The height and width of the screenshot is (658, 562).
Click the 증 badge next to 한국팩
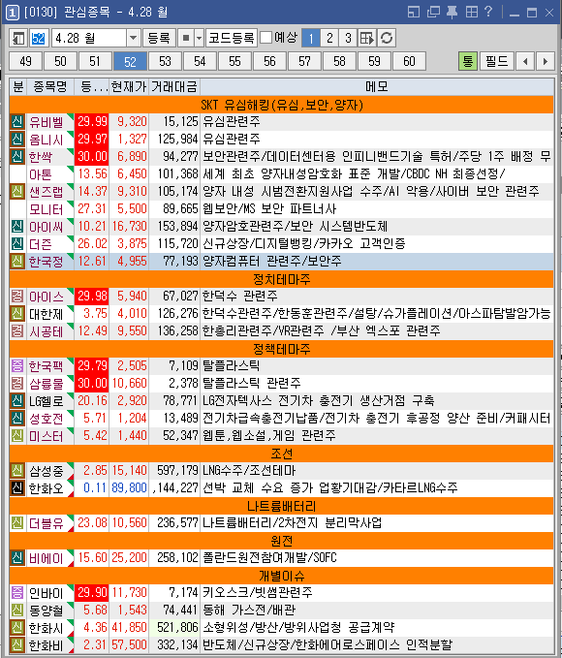[17, 366]
